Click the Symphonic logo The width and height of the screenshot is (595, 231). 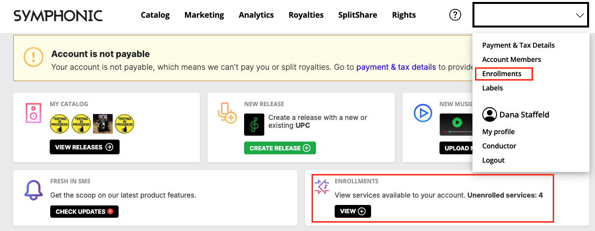tap(58, 15)
